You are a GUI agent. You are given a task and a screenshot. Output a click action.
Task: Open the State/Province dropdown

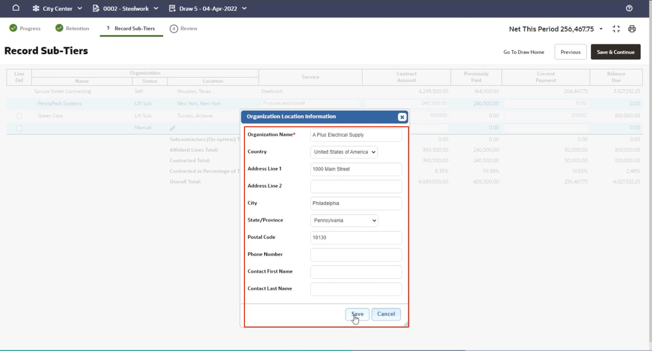344,221
